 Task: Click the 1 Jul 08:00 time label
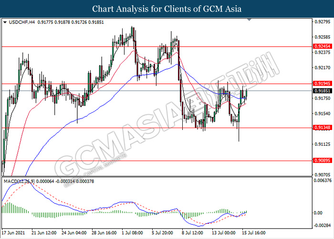pyautogui.click(x=132, y=233)
